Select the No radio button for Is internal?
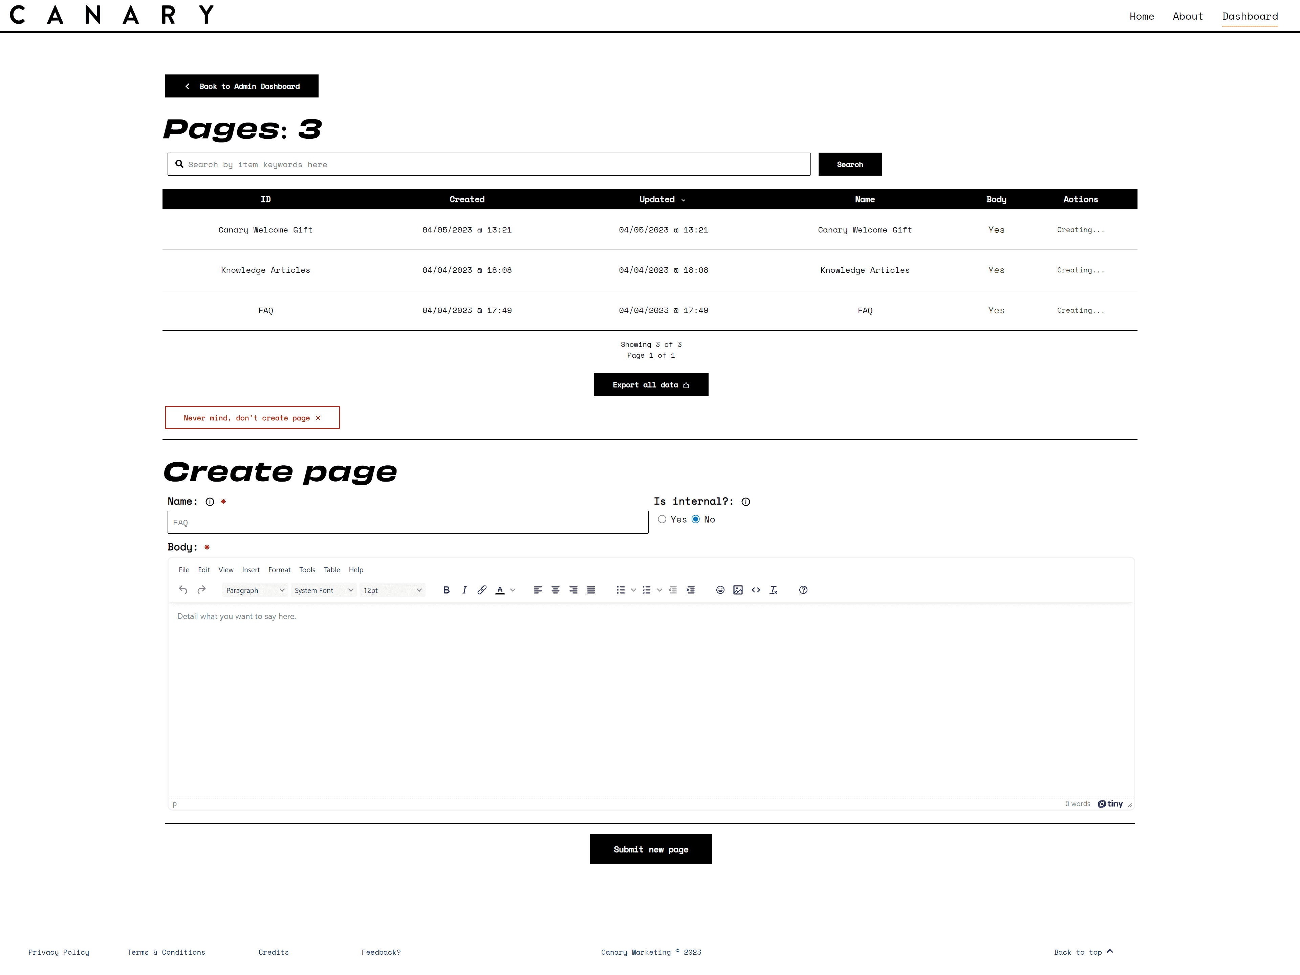This screenshot has width=1300, height=975. pyautogui.click(x=696, y=519)
